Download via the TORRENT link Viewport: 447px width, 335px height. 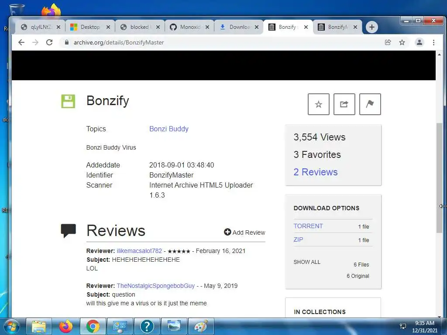tap(308, 226)
